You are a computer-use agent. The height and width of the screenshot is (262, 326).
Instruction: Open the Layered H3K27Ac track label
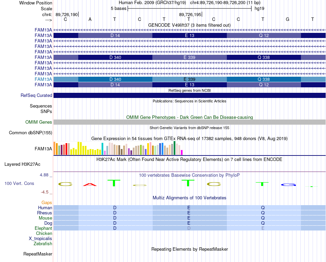tap(22, 164)
